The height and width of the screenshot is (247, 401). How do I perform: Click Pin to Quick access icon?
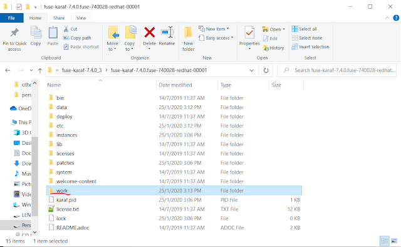tap(14, 33)
